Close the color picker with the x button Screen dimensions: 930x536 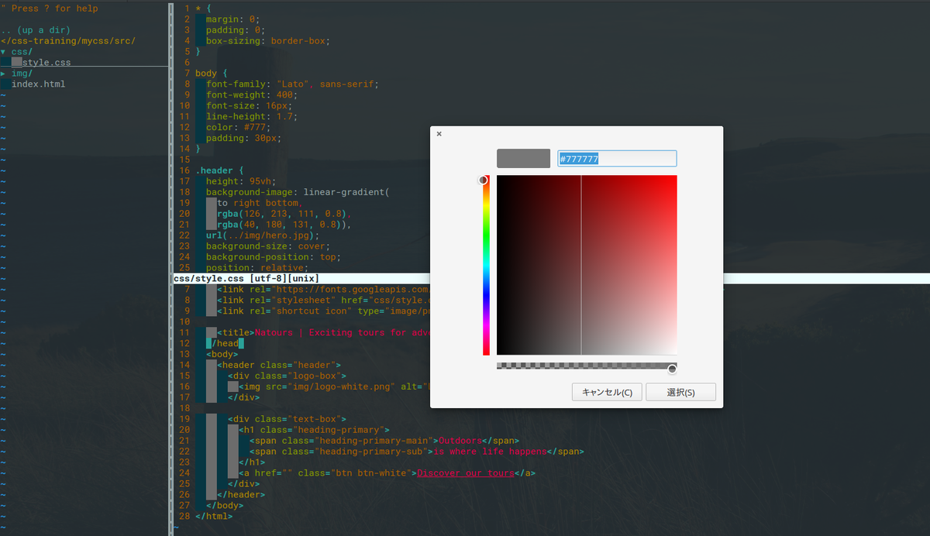pyautogui.click(x=439, y=134)
